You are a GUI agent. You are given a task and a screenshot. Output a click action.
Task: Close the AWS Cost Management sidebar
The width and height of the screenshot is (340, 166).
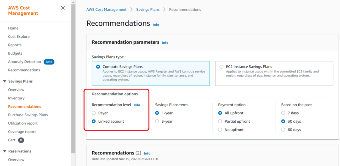tap(63, 8)
